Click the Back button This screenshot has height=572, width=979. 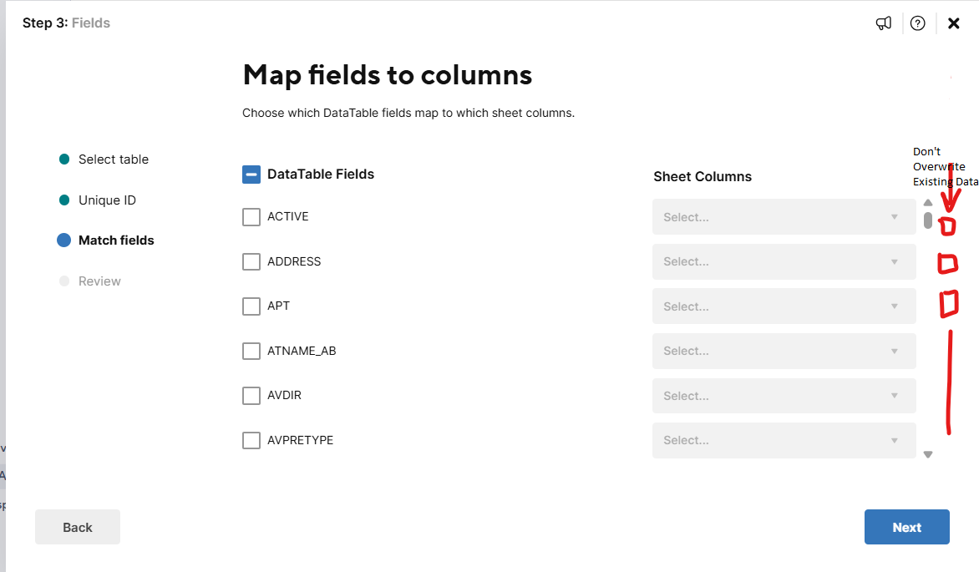coord(78,527)
